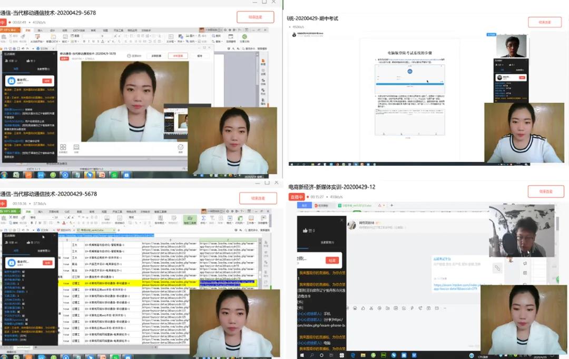Open font size dropdown in spreadsheet ribbon
Viewport: 569px width, 359px height.
pos(65,217)
